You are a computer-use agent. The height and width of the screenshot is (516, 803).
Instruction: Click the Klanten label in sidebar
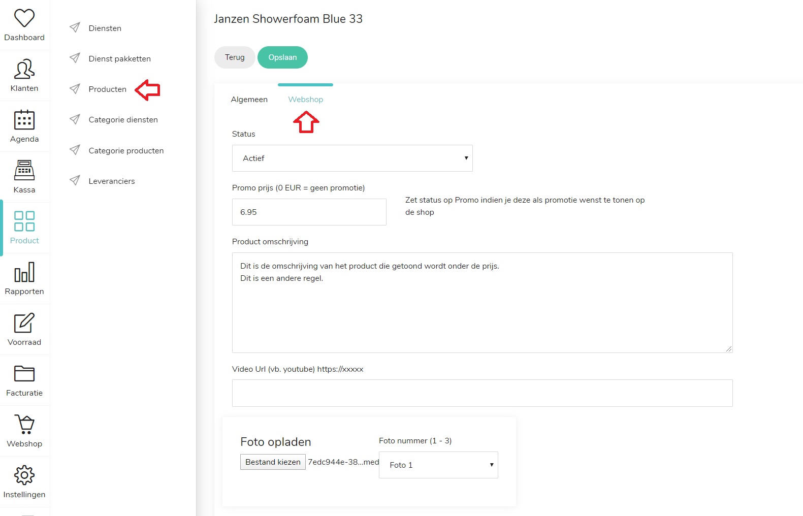coord(24,88)
